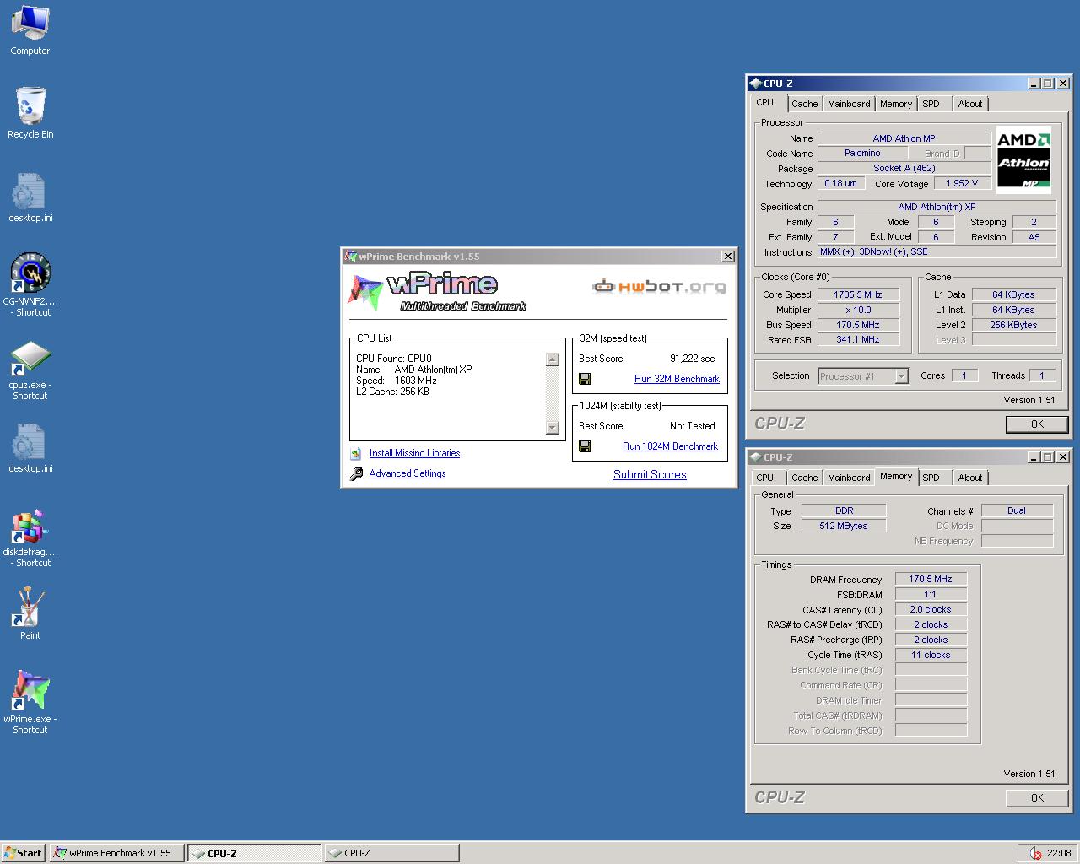Open the Memory tab in upper CPU-Z
The image size is (1080, 864).
point(895,104)
